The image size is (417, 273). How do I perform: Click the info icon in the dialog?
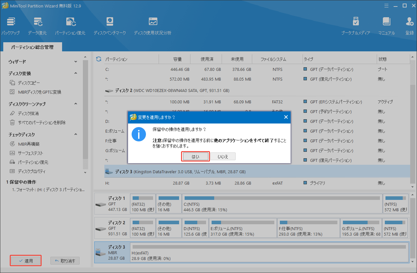138,135
